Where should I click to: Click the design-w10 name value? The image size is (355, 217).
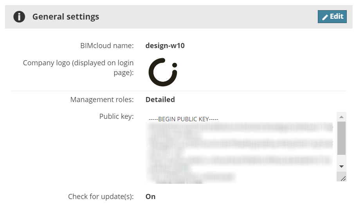165,46
